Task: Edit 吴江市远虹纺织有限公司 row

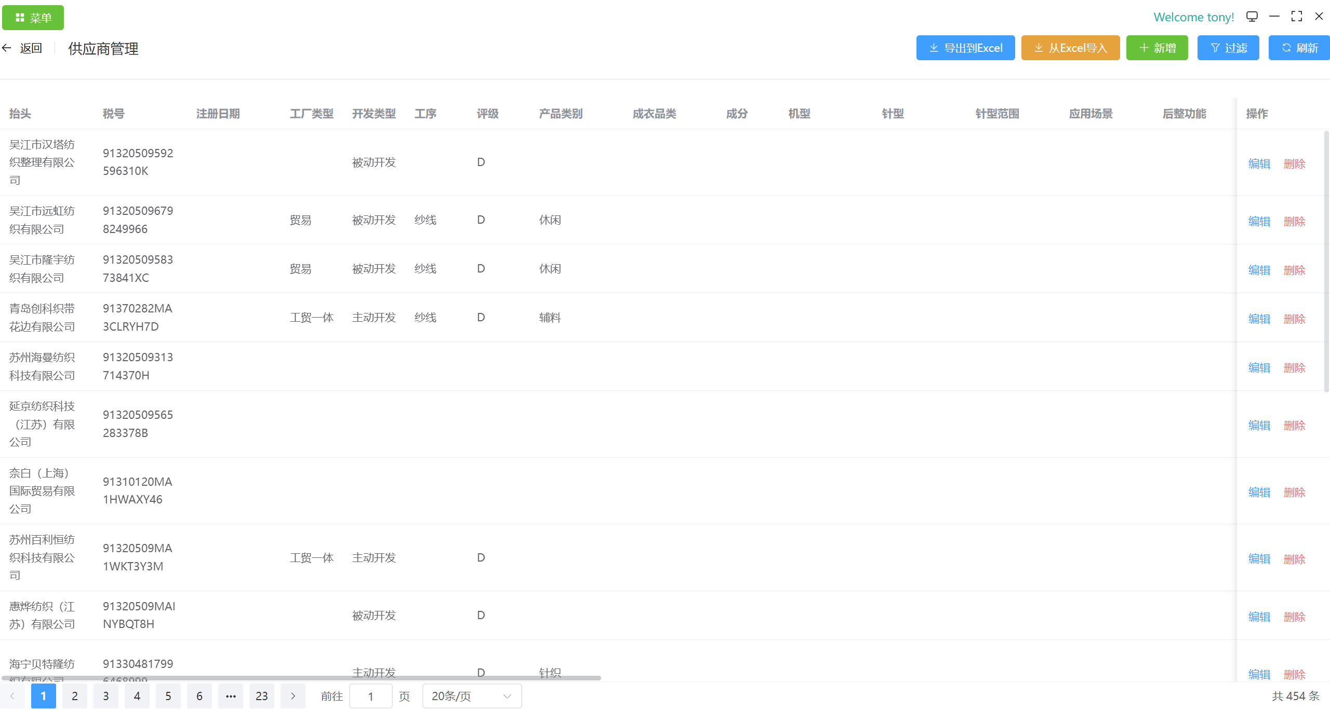Action: pyautogui.click(x=1259, y=222)
